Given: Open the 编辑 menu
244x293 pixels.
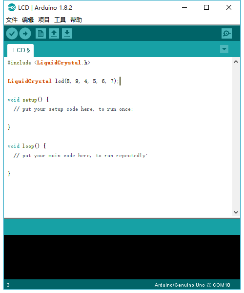Looking at the screenshot, I should pyautogui.click(x=28, y=20).
